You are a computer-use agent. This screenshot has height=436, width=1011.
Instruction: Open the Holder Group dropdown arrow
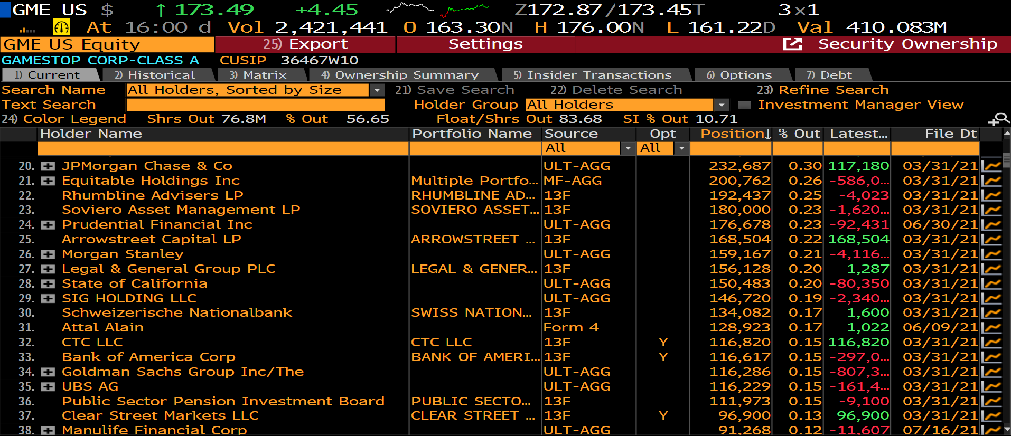click(722, 105)
